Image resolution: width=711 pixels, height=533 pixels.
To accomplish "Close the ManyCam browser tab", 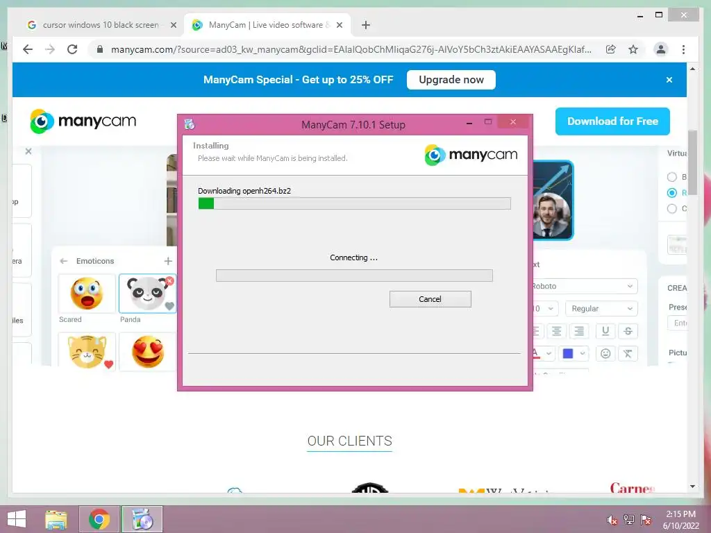I will (x=339, y=25).
